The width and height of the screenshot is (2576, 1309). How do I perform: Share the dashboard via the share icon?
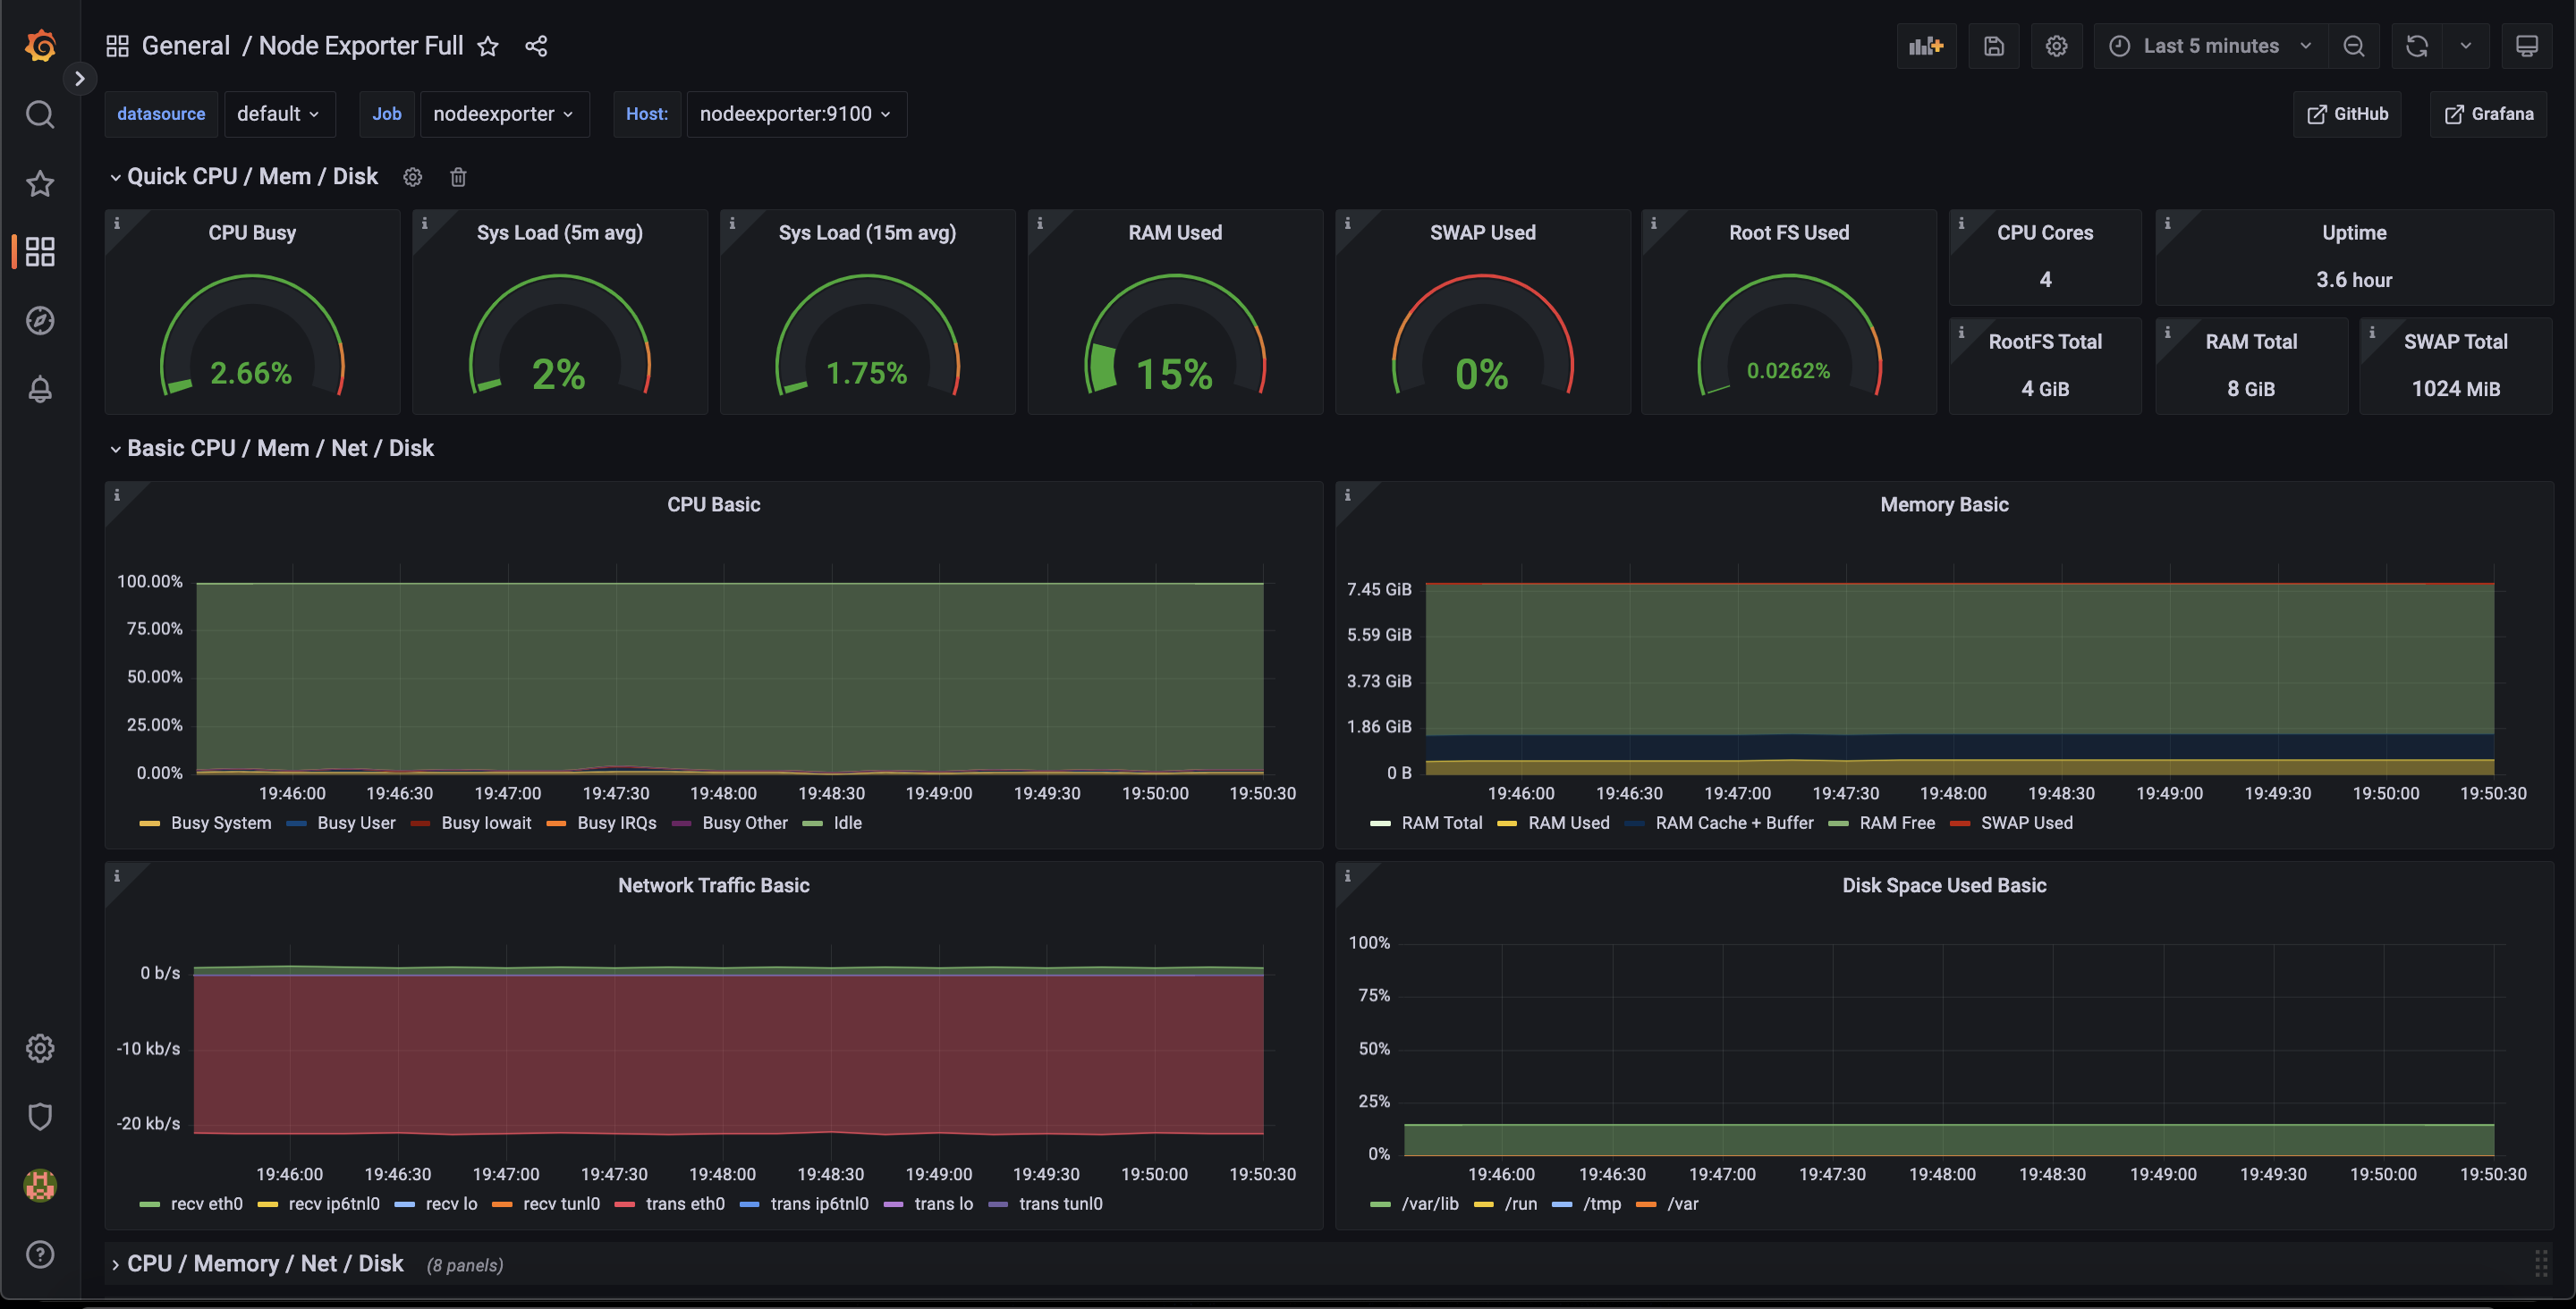tap(536, 46)
